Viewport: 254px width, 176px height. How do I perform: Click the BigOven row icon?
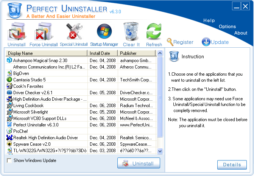pyautogui.click(x=9, y=73)
